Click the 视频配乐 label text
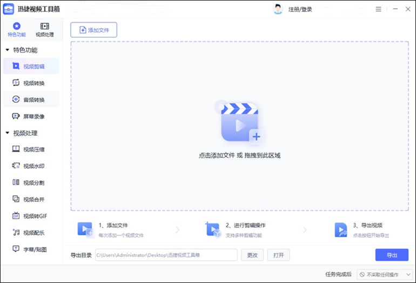This screenshot has height=283, width=416. 34,233
